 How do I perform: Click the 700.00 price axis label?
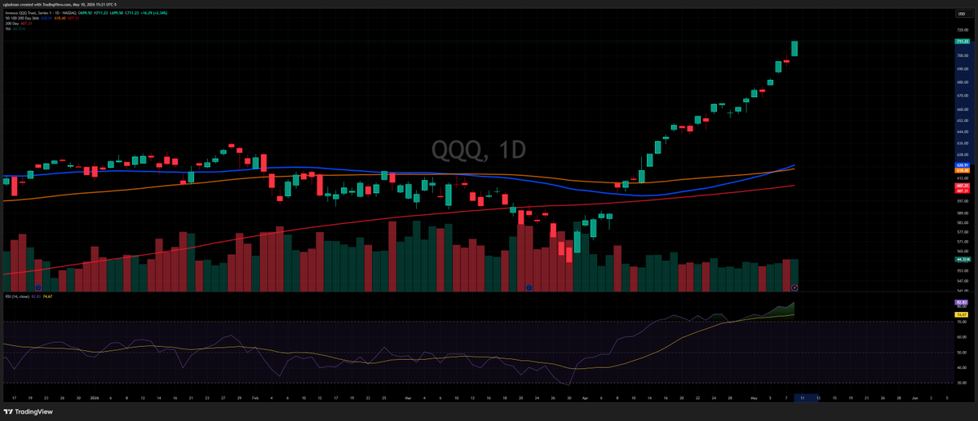pos(961,55)
